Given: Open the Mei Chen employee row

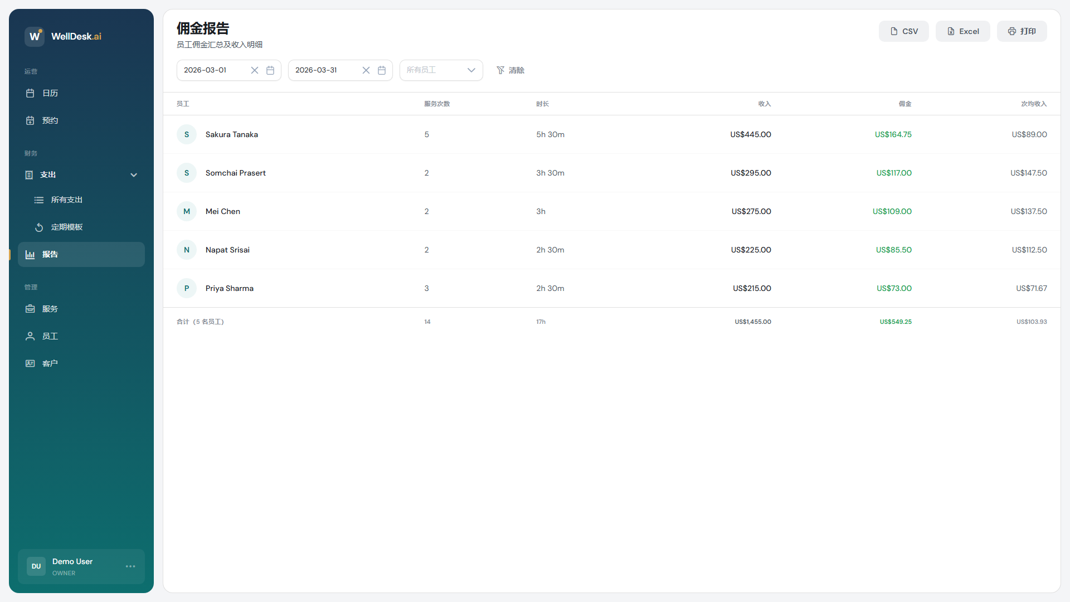Looking at the screenshot, I should [x=223, y=211].
